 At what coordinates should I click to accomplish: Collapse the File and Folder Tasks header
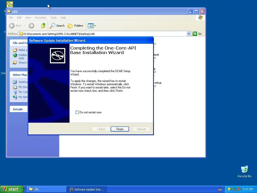(19, 43)
